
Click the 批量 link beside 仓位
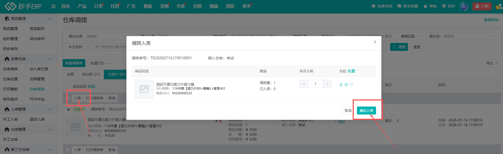point(351,71)
